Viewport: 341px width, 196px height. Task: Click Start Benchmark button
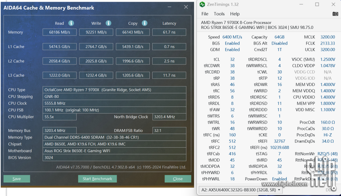[x=97, y=179]
